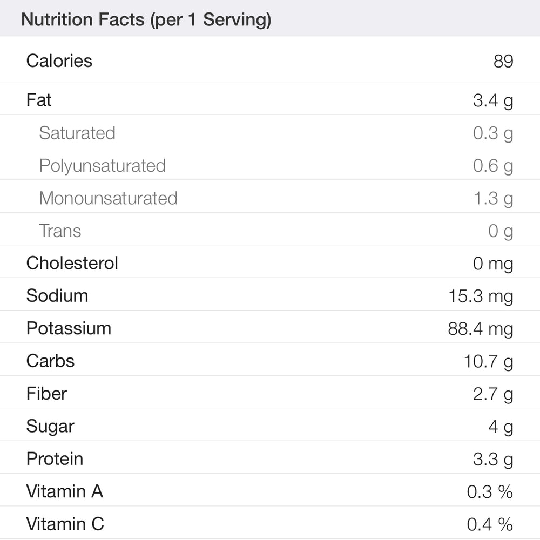
Task: Select the Vitamin A row label
Action: point(65,491)
